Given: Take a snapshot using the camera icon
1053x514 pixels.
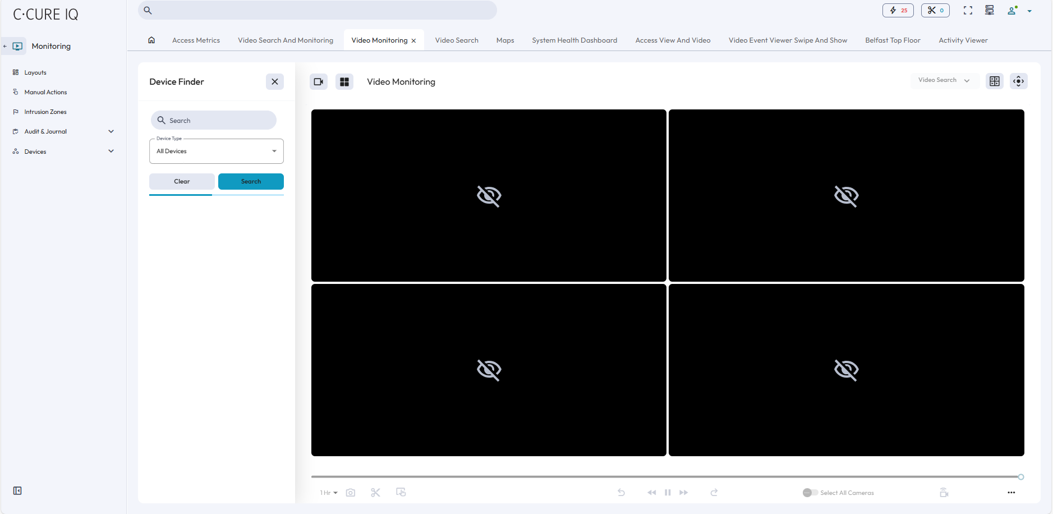Looking at the screenshot, I should [x=350, y=492].
